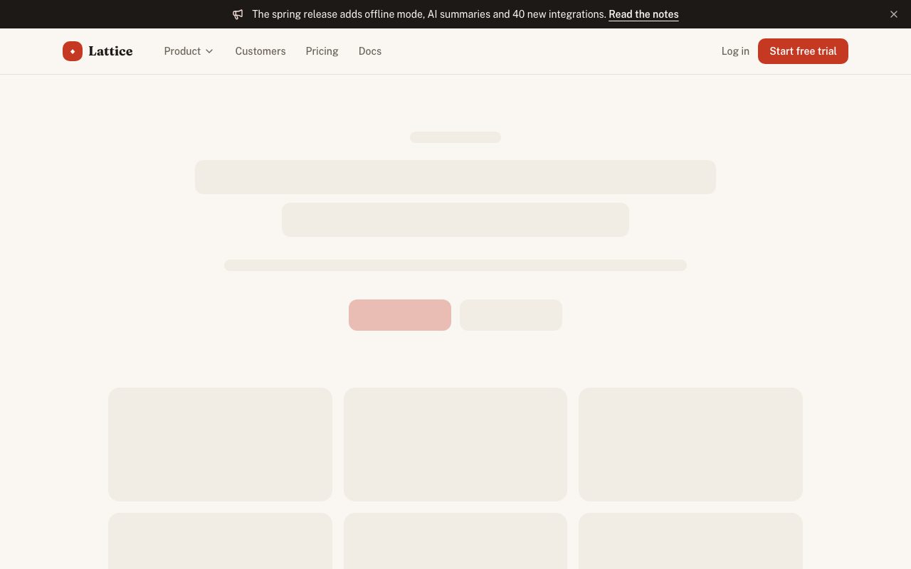This screenshot has width=911, height=569.
Task: Dismiss the spring release announcement banner
Action: coord(894,14)
